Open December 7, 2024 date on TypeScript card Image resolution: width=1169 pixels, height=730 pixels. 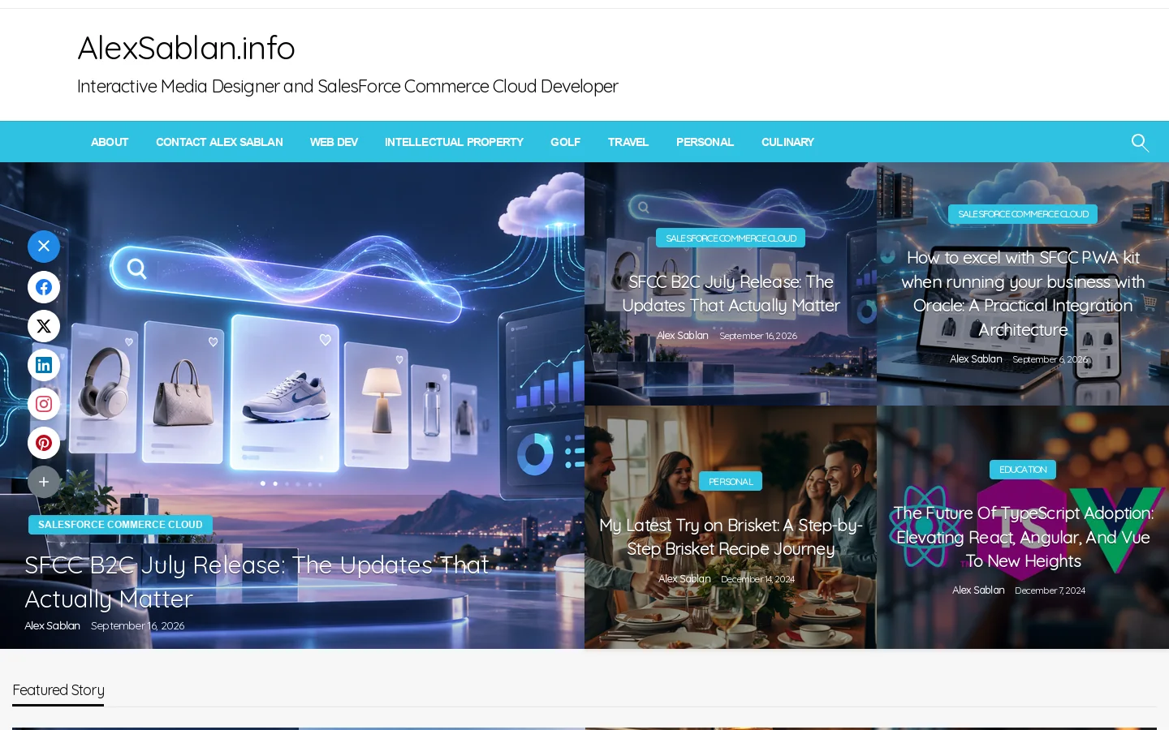tap(1050, 590)
